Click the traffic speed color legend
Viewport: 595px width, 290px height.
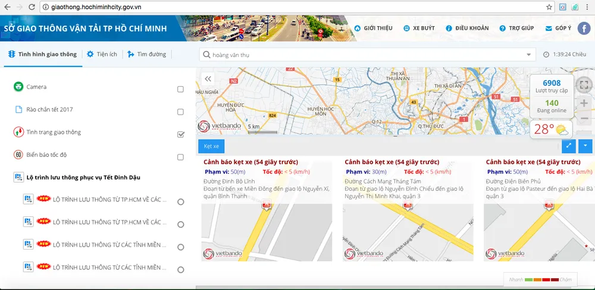540,279
